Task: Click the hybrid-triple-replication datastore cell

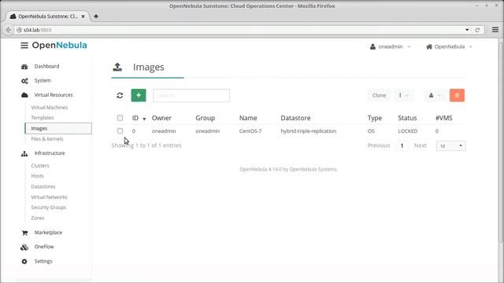Action: [308, 131]
